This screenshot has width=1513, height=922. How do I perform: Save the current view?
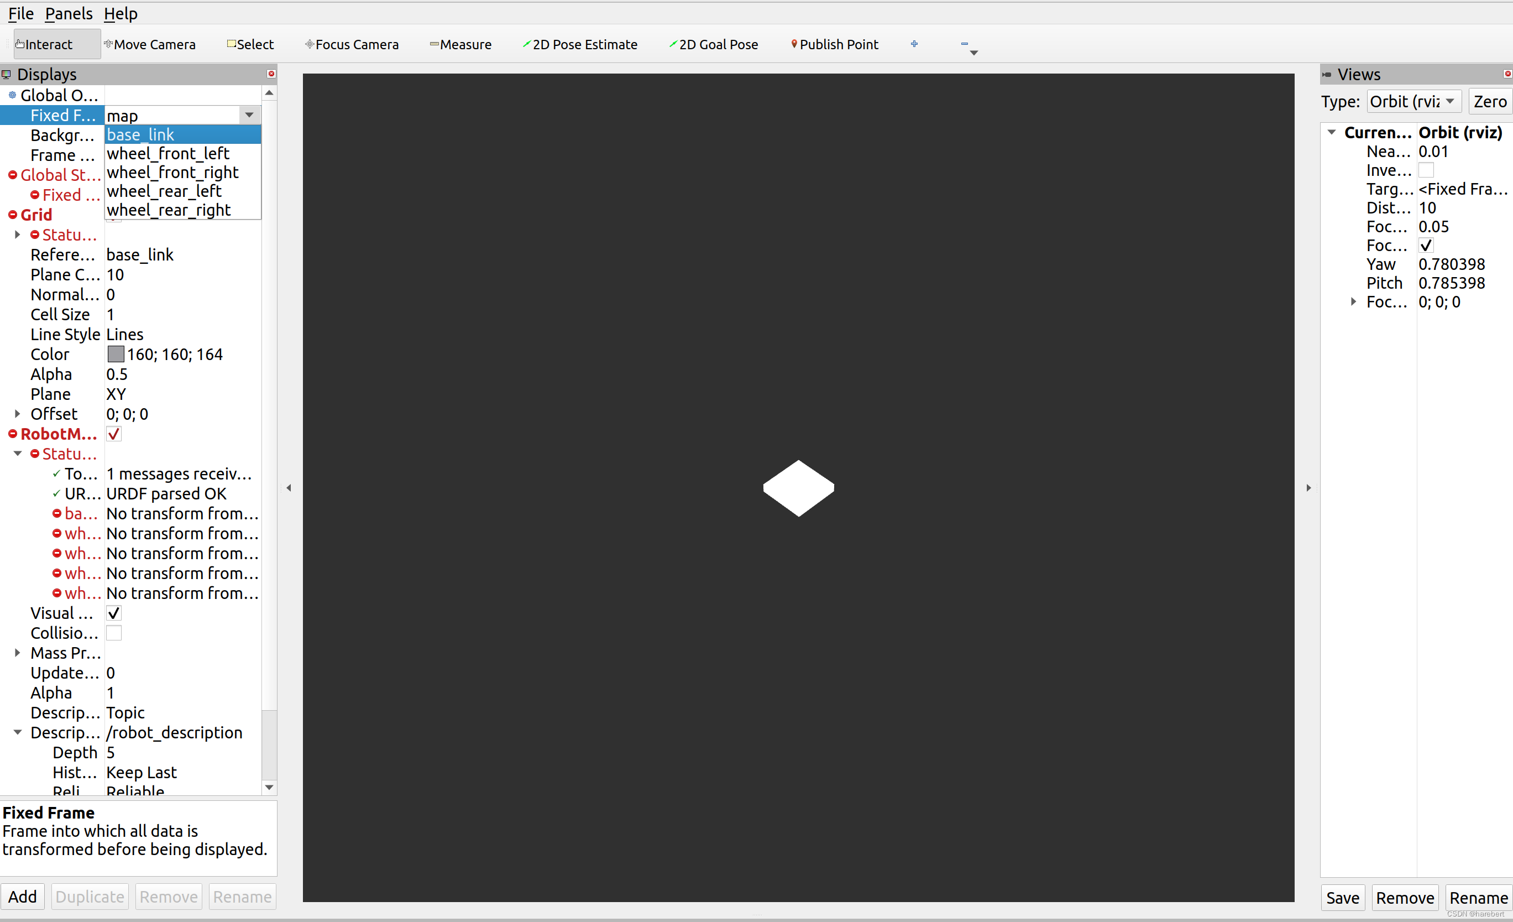pyautogui.click(x=1342, y=898)
